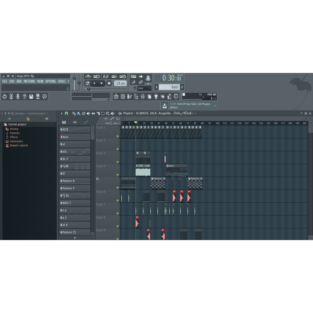
Task: Click the End Of Year SALE notification
Action: (x=190, y=105)
